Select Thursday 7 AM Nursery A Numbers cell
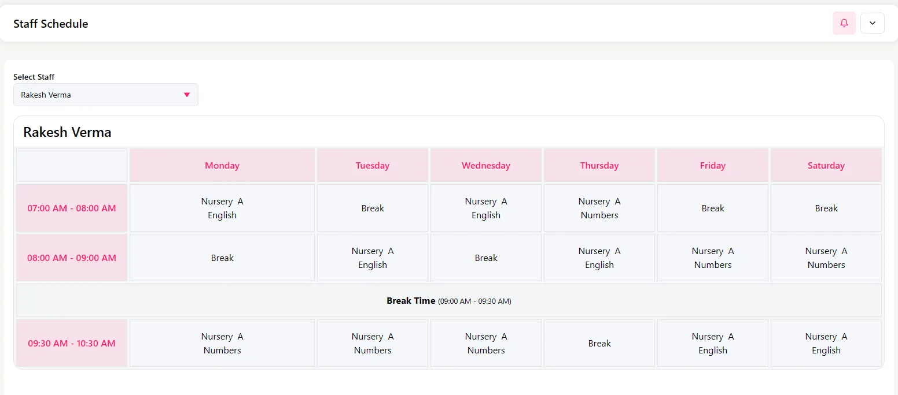898x395 pixels. [x=599, y=208]
